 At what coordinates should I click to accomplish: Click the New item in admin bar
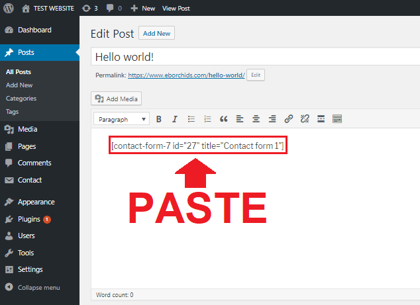(x=143, y=9)
